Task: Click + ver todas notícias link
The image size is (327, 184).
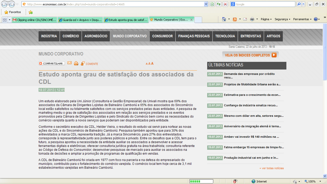Action: click(x=272, y=168)
